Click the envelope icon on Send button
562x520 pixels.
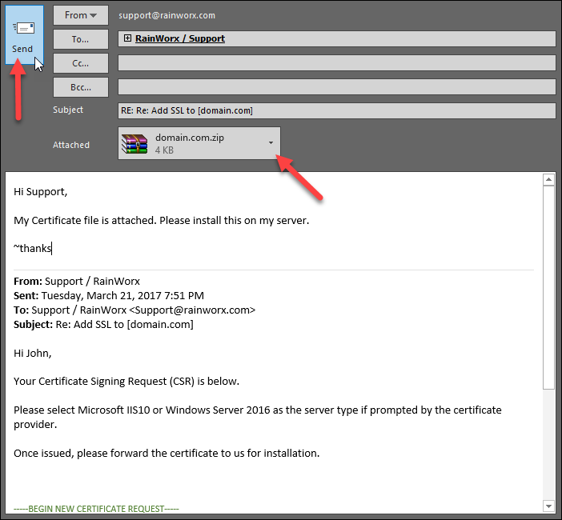click(24, 28)
